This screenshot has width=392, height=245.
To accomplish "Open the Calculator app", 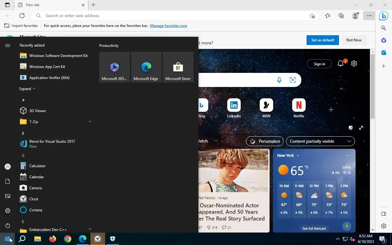I will coord(56,166).
